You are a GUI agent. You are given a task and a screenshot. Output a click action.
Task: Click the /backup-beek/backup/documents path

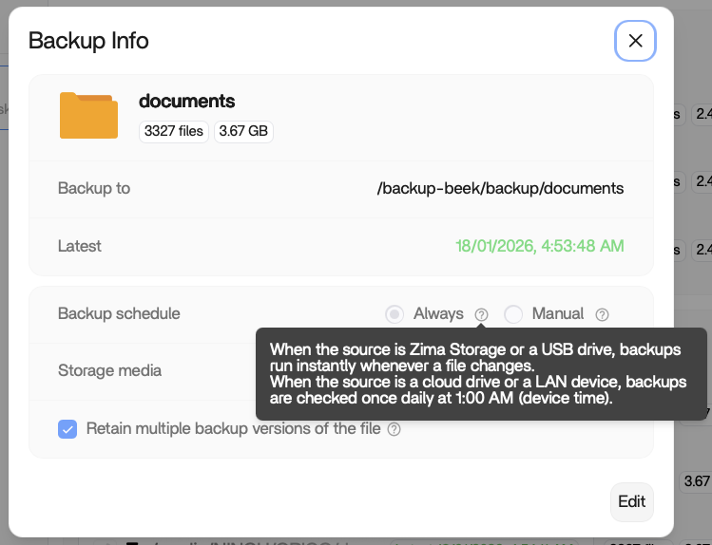tap(500, 188)
